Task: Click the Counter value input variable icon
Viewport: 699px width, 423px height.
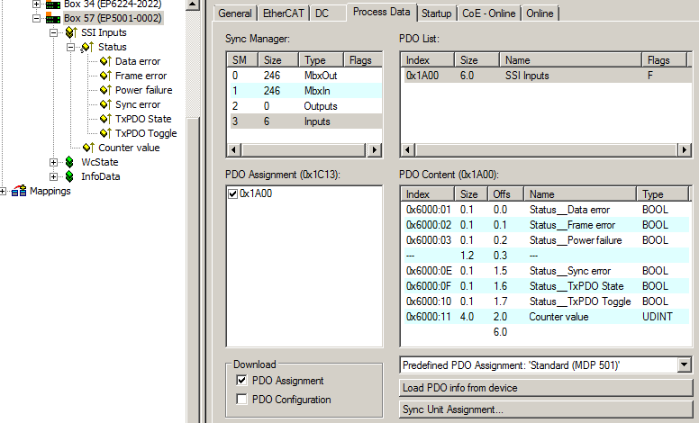Action: click(88, 148)
